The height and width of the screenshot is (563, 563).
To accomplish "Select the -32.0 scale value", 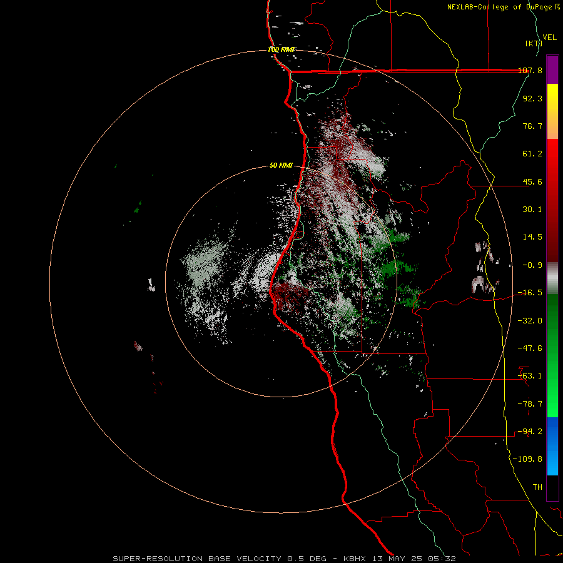I will 530,321.
